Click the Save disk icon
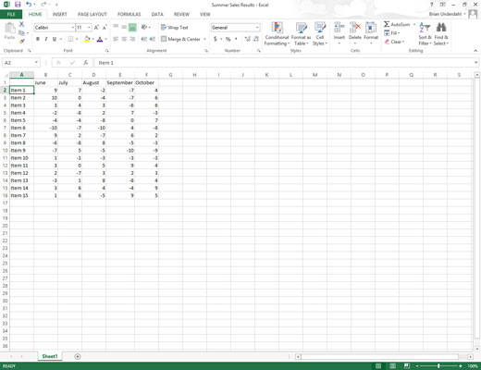 coord(18,5)
